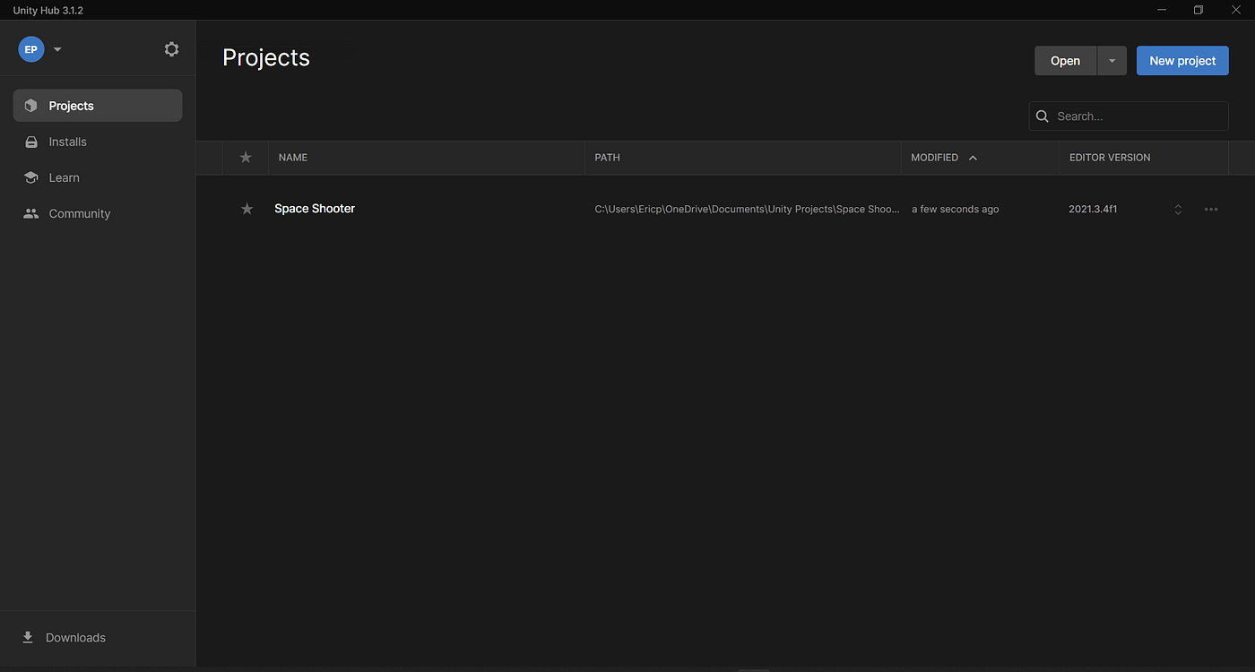The image size is (1255, 672).
Task: Click the New project button
Action: tap(1182, 60)
